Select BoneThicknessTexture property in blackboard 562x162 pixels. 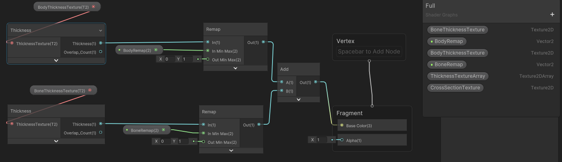pos(457,30)
